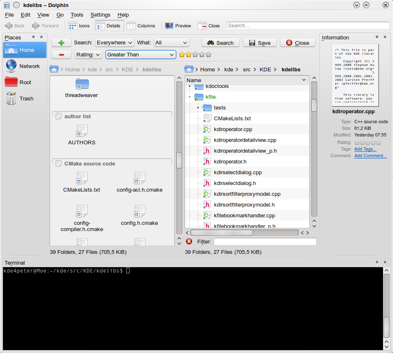The width and height of the screenshot is (393, 353).
Task: Remove a criterion using the red minus icon
Action: 61,54
